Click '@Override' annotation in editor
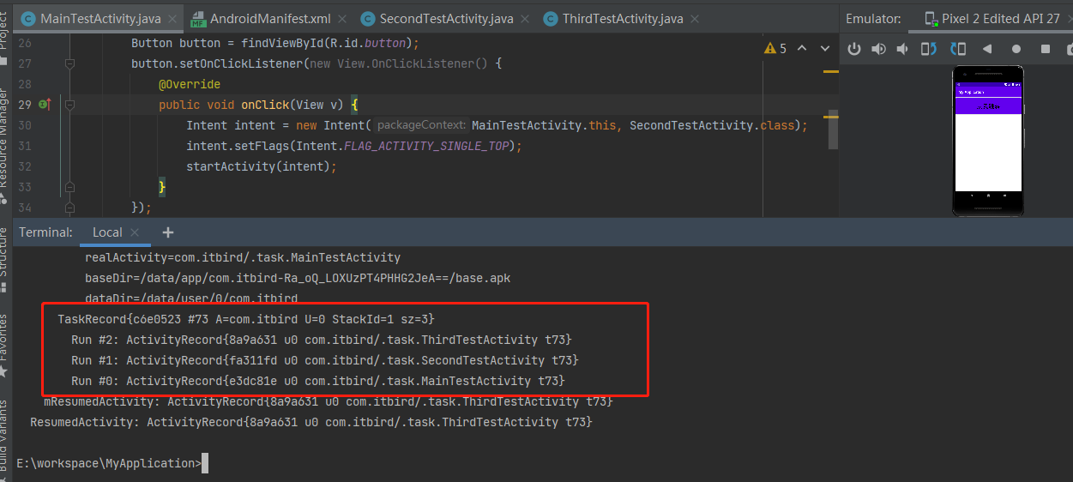Image resolution: width=1073 pixels, height=482 pixels. (x=190, y=84)
